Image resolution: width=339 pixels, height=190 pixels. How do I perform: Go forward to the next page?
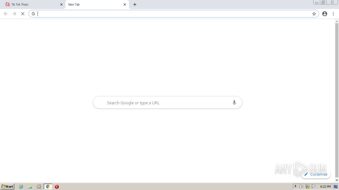14,14
